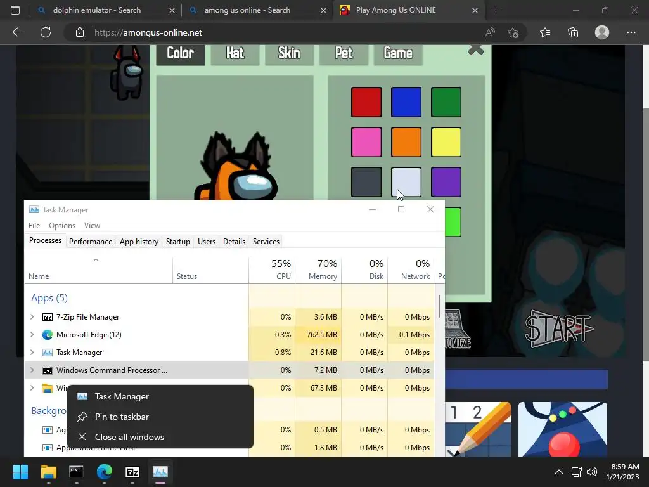Viewport: 649px width, 487px height.
Task: Open the Collections icon in Edge
Action: point(573,32)
